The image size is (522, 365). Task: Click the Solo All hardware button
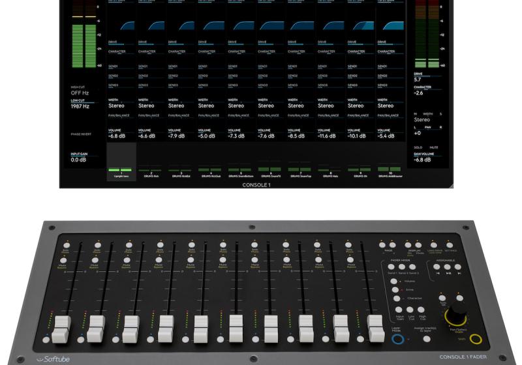pyautogui.click(x=442, y=298)
